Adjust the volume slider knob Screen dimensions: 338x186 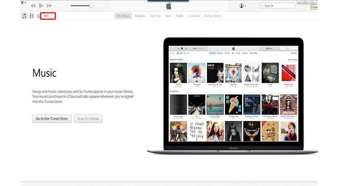click(x=91, y=6)
